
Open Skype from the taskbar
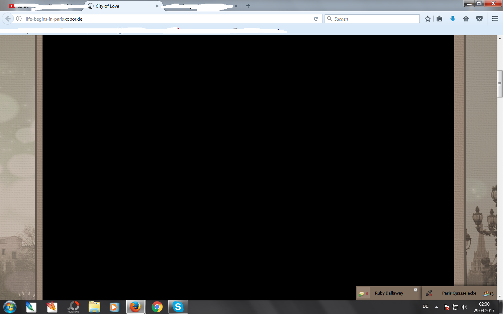(x=178, y=307)
